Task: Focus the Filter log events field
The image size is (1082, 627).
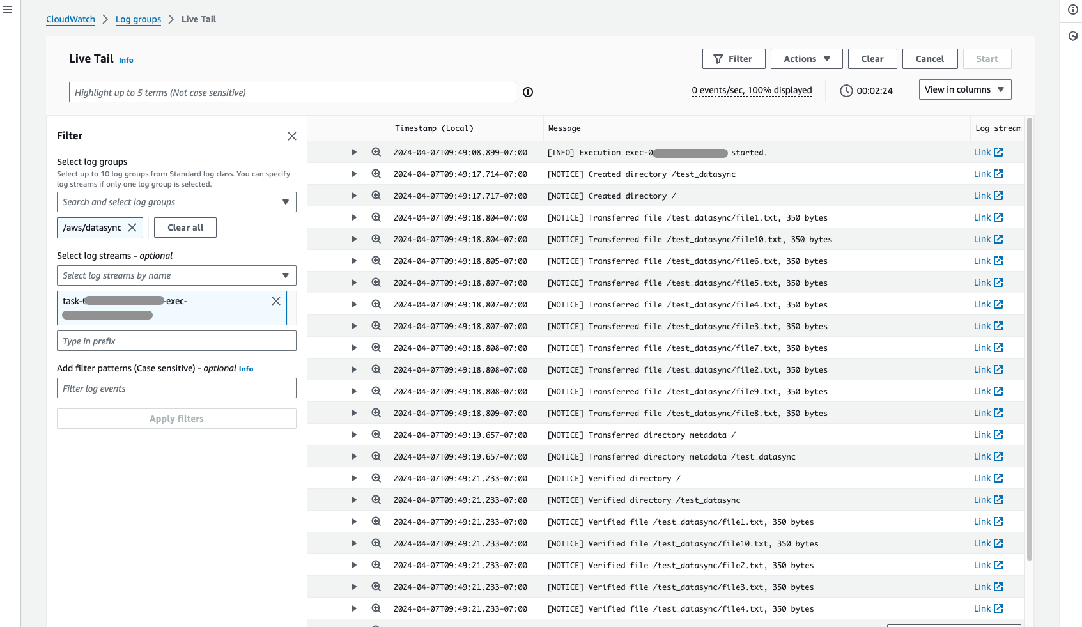Action: (x=176, y=388)
